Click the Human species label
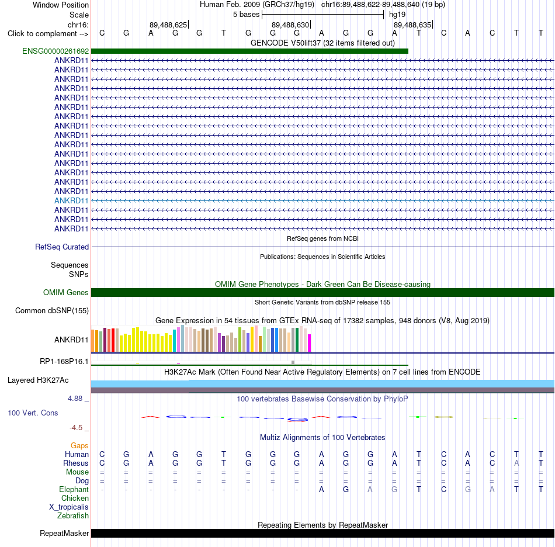The image size is (555, 547). click(x=77, y=454)
